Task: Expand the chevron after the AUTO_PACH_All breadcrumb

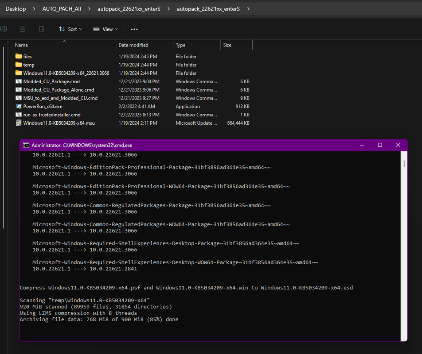Action: click(89, 9)
